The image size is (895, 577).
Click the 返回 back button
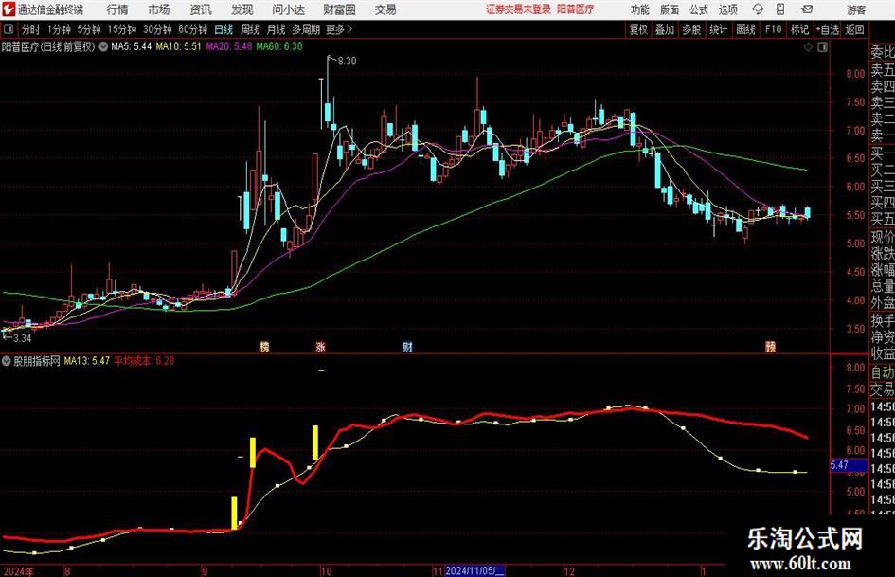854,29
